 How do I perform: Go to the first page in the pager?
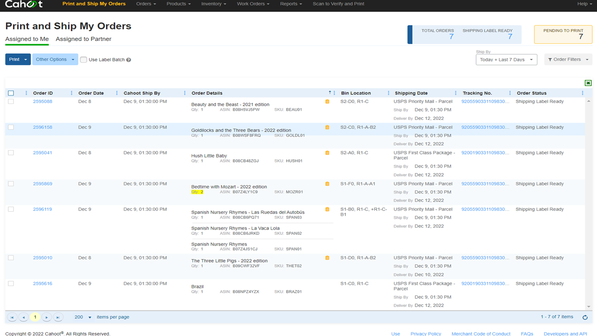tap(12, 317)
